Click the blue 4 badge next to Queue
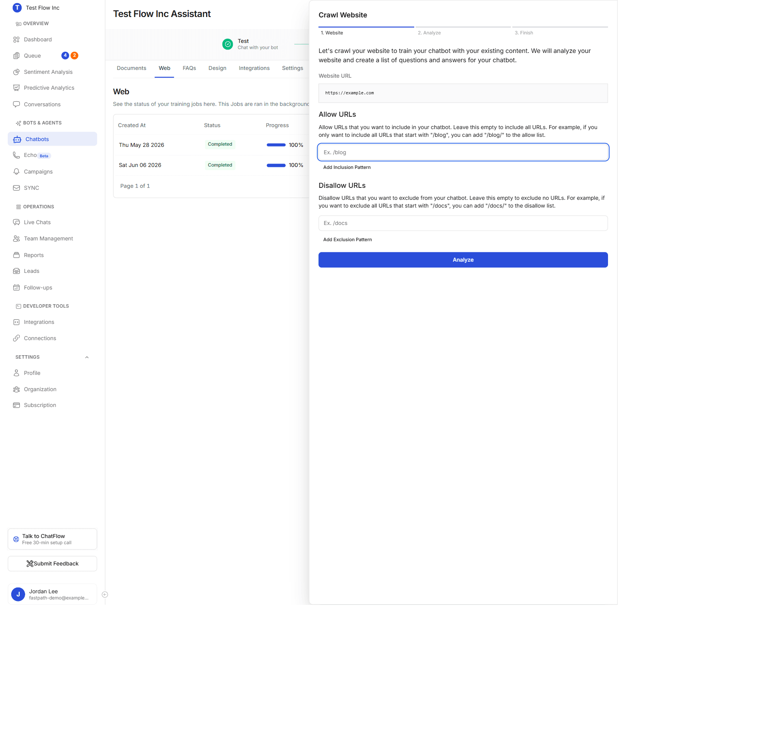The image size is (772, 756). pos(65,56)
